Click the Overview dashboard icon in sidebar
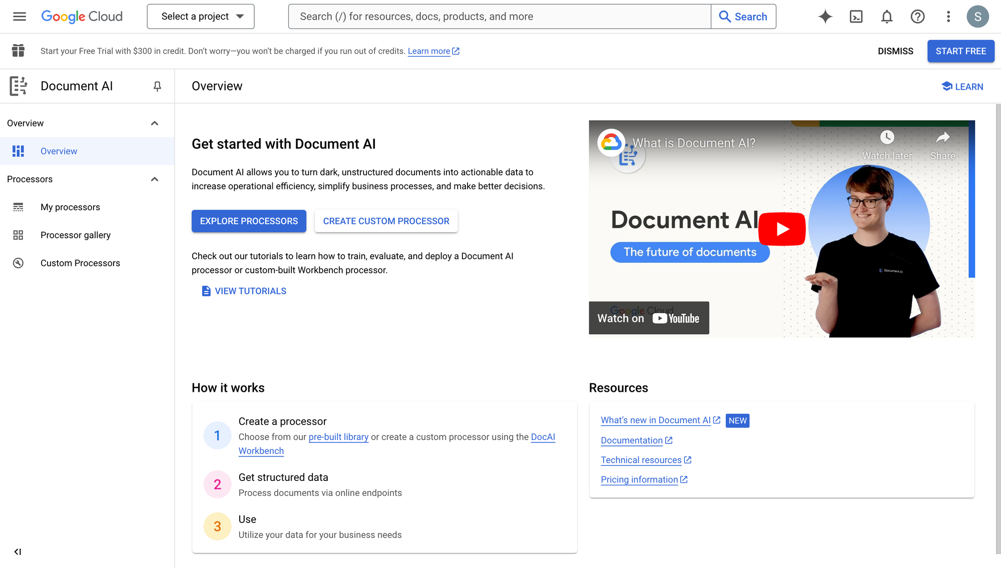Image resolution: width=1001 pixels, height=568 pixels. [18, 151]
